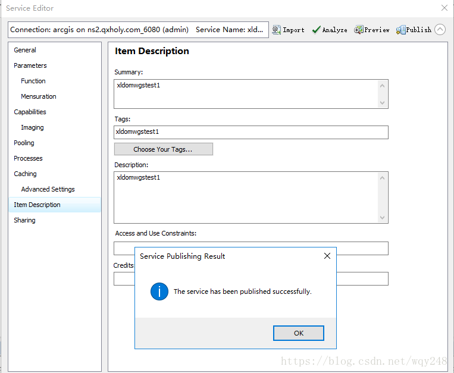
Task: Close the Service Editor window
Action: [444, 8]
